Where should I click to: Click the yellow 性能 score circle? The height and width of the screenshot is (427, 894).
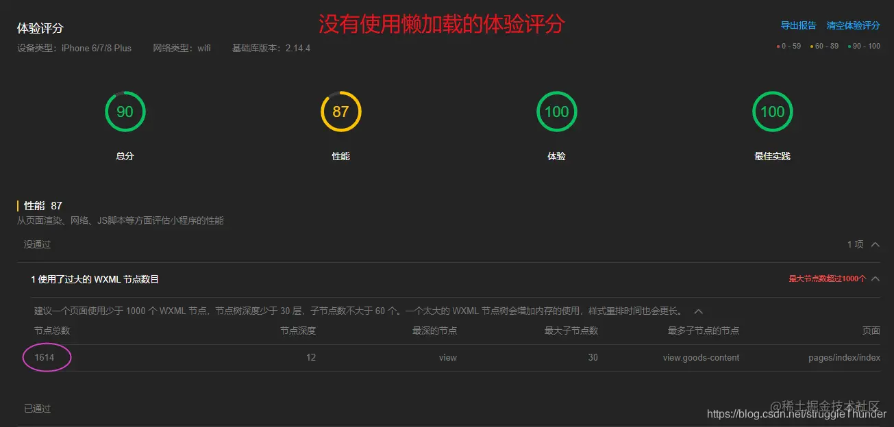click(x=340, y=112)
